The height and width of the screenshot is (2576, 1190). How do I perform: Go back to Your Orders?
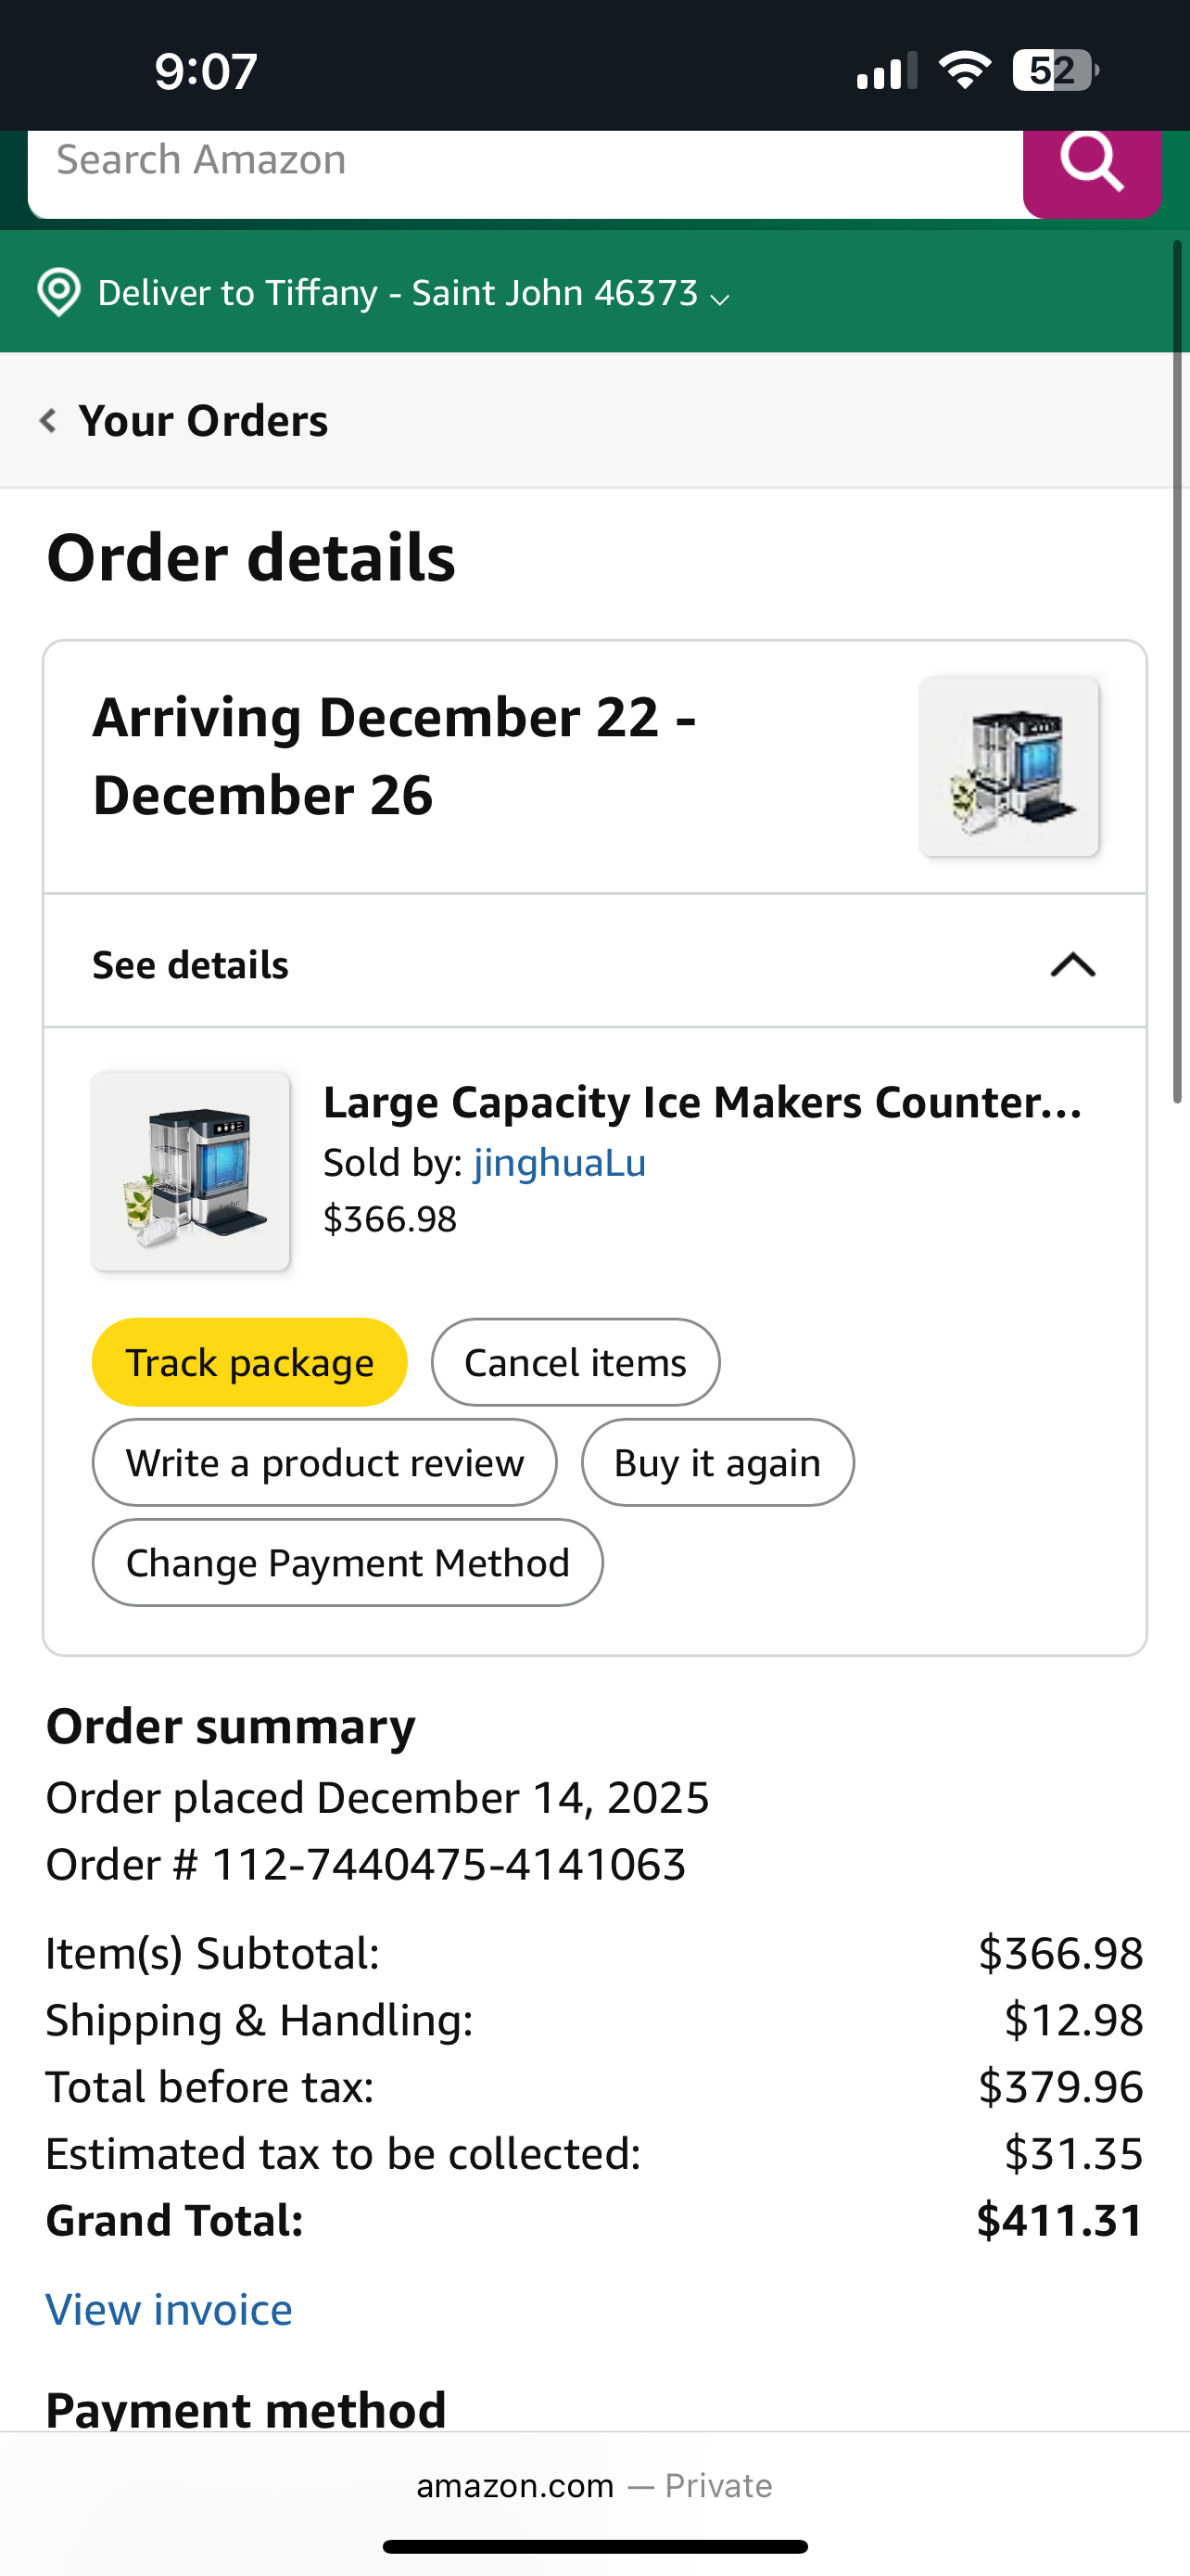coord(203,421)
